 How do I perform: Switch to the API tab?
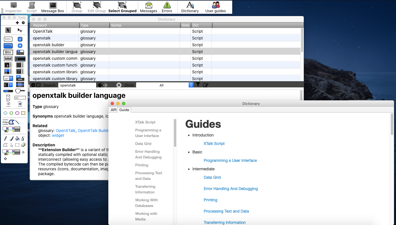click(x=113, y=110)
